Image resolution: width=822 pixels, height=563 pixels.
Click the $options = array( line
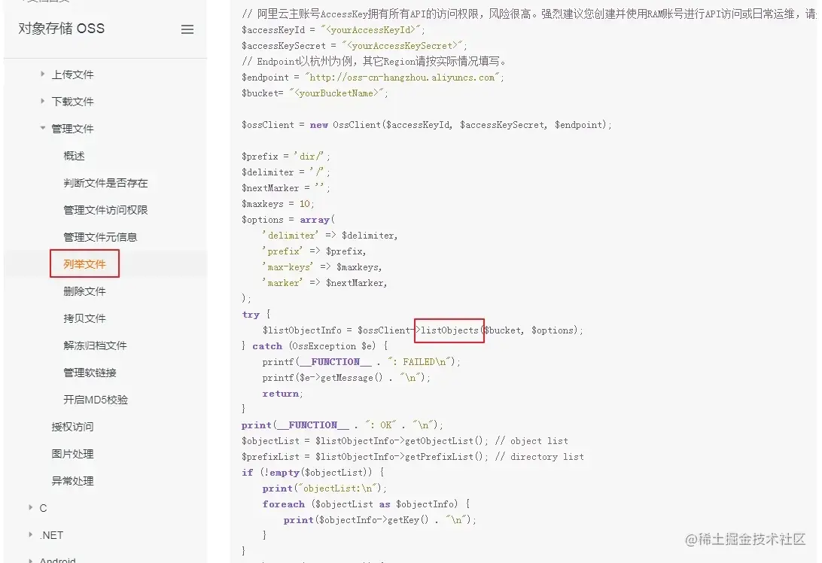[288, 219]
